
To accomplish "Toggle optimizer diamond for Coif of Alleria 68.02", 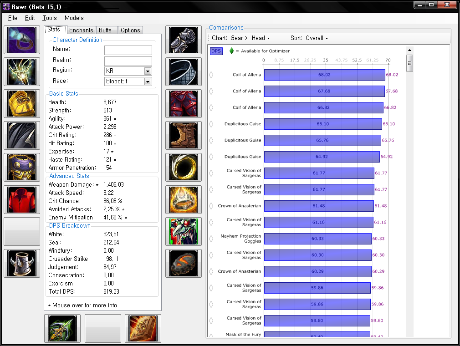I will 211,75.
